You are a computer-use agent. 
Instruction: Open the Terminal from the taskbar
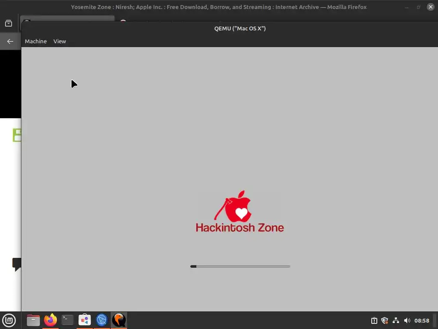68,320
